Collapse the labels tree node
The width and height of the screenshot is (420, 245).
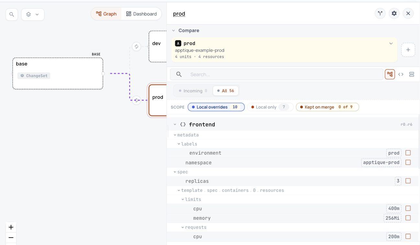[x=179, y=144]
